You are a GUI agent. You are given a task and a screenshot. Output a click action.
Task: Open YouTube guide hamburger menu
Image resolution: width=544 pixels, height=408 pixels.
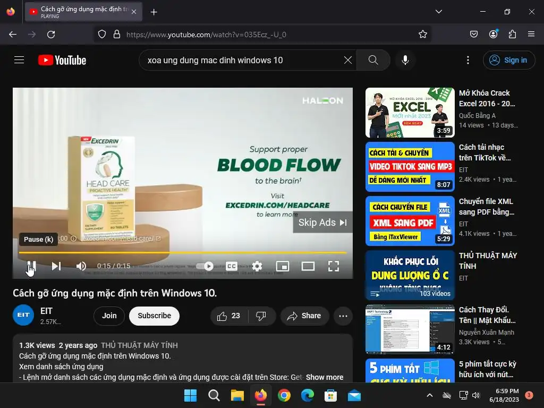click(19, 60)
